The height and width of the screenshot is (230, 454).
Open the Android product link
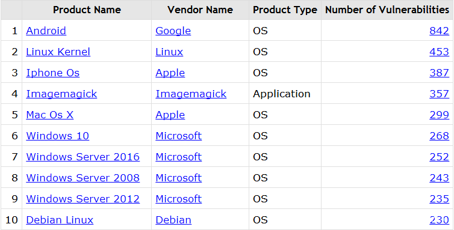(x=46, y=31)
